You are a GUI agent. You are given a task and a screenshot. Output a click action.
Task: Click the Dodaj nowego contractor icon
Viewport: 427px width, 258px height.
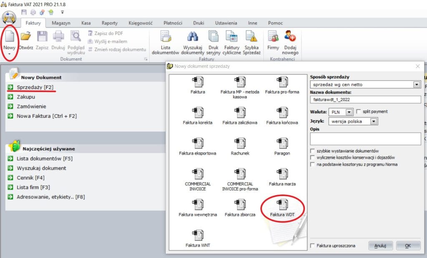(x=290, y=37)
